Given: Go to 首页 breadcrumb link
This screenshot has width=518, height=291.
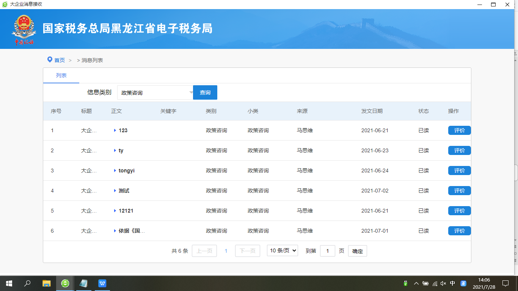Looking at the screenshot, I should tap(60, 60).
